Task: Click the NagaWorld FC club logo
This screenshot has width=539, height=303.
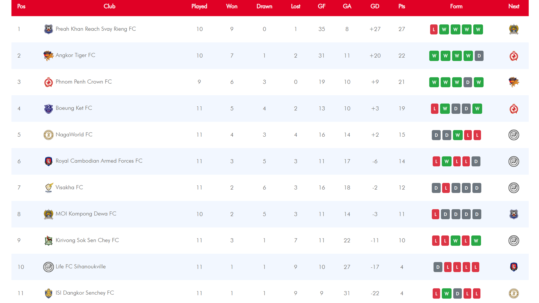Action: pos(48,135)
